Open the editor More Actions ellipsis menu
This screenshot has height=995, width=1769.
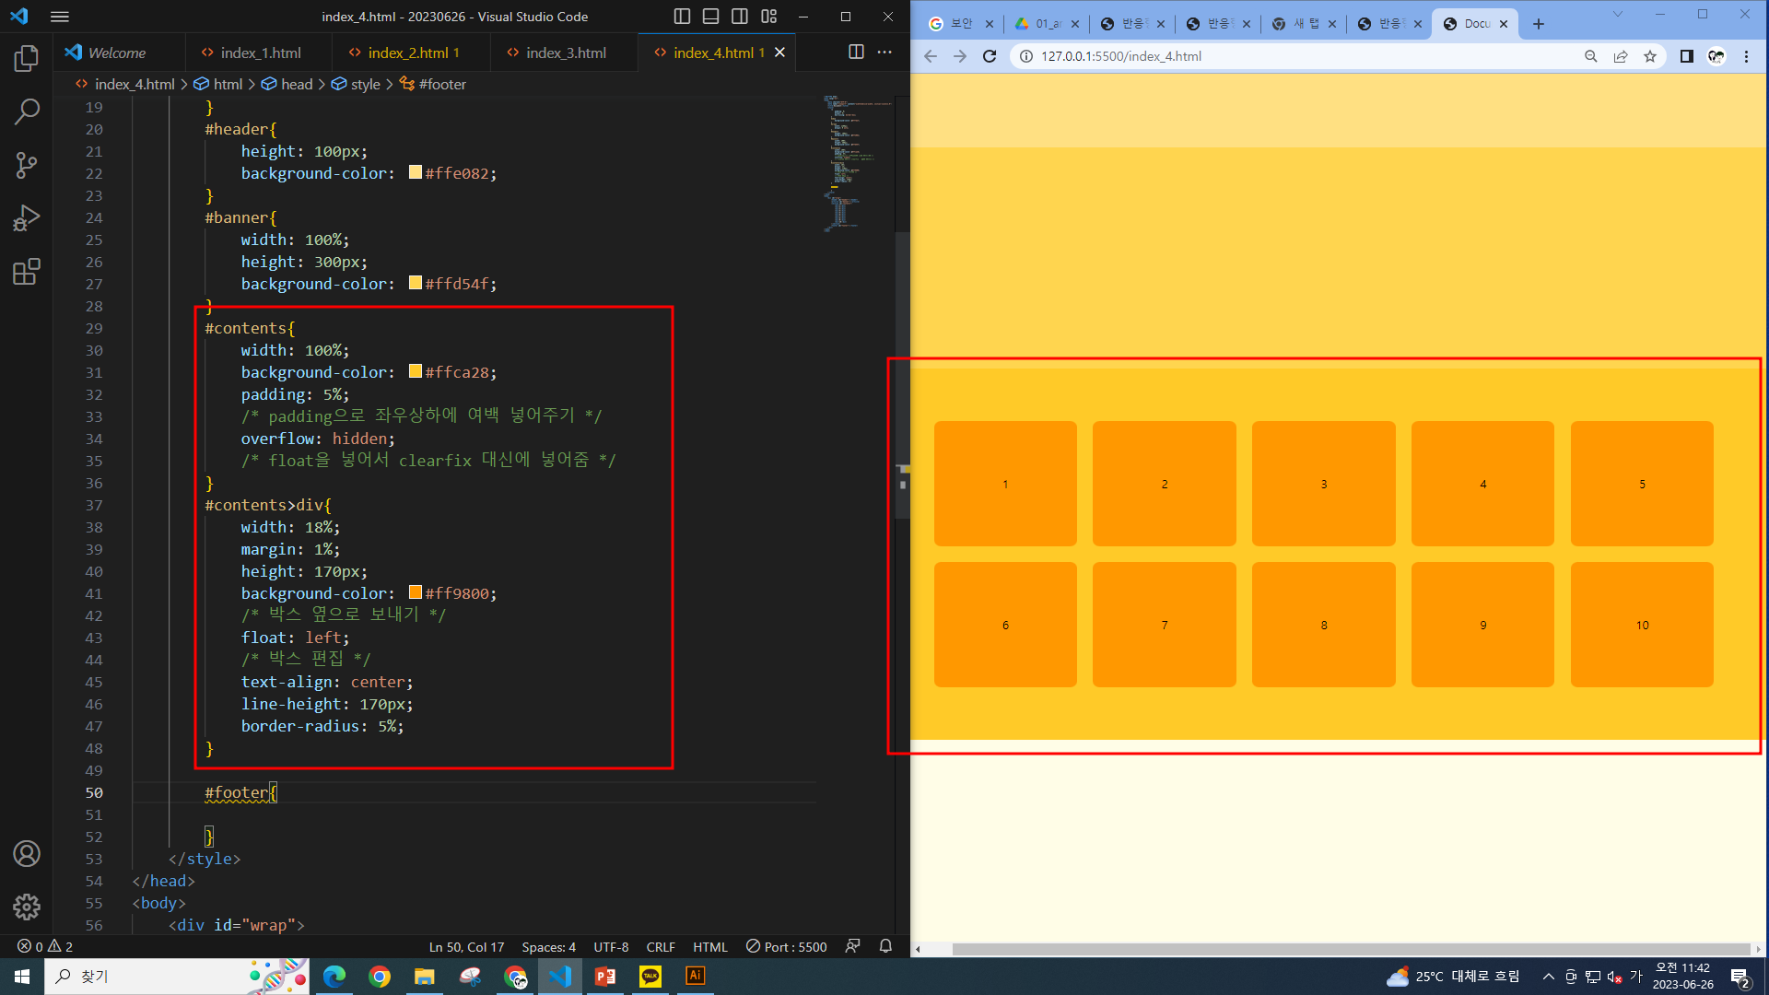(884, 53)
